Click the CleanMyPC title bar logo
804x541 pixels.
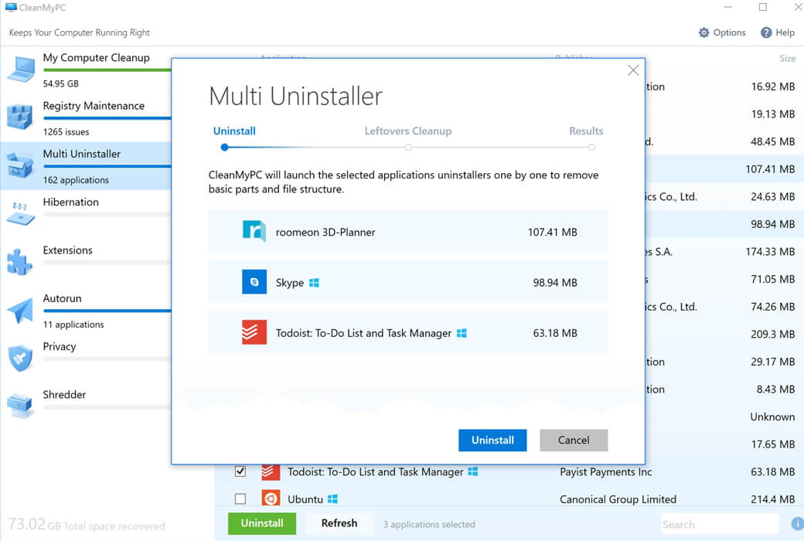click(11, 7)
